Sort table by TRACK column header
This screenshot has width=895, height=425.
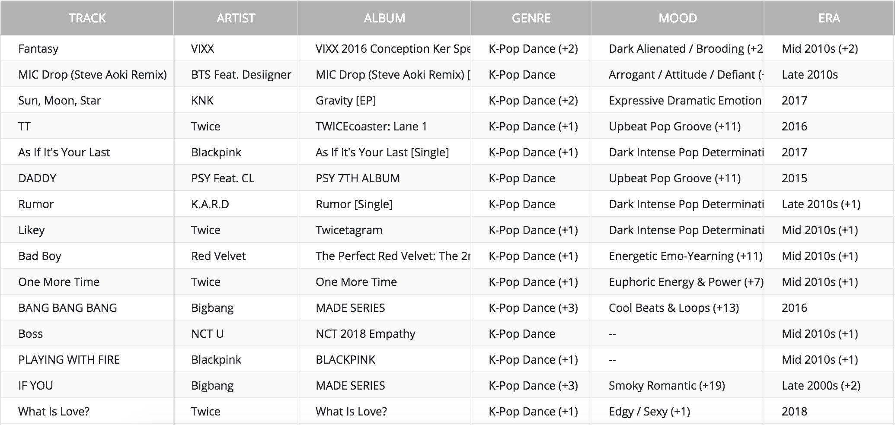tap(87, 18)
